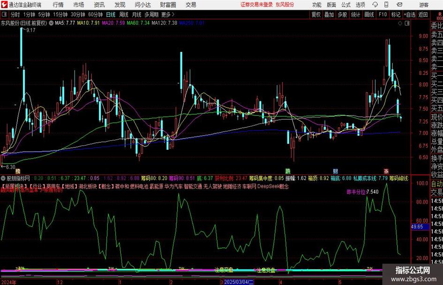
Task: Toggle the side panel icon at chart top right
Action: click(x=407, y=23)
